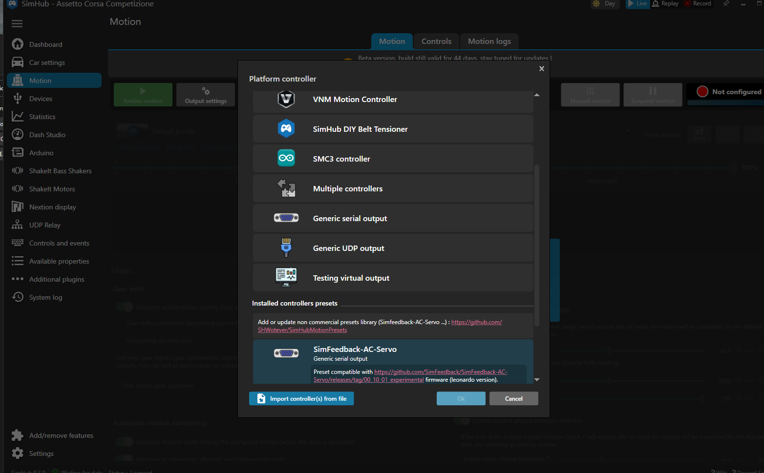764x473 pixels.
Task: Switch to the Motion logs tab
Action: tap(489, 41)
